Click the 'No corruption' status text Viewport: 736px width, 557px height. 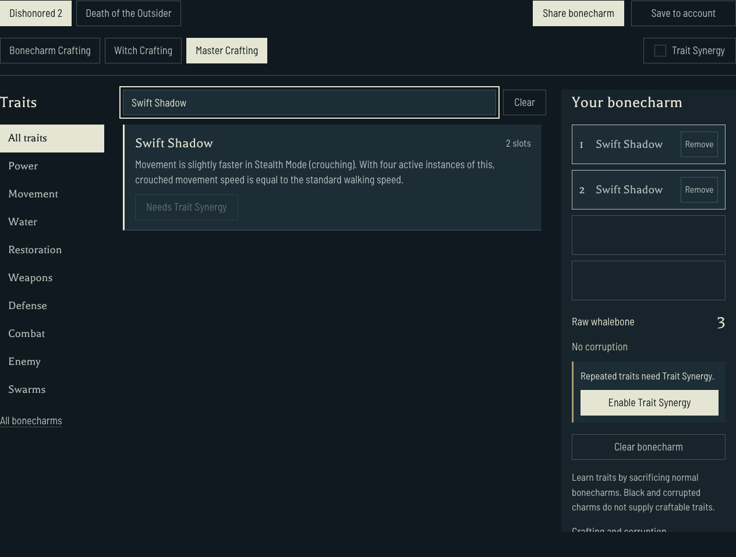coord(600,347)
